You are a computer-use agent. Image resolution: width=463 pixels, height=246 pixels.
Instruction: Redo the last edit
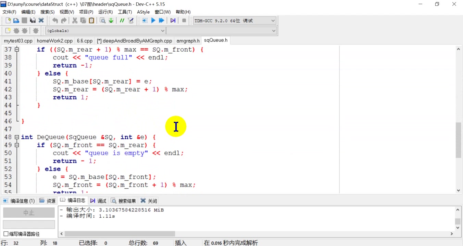64,20
